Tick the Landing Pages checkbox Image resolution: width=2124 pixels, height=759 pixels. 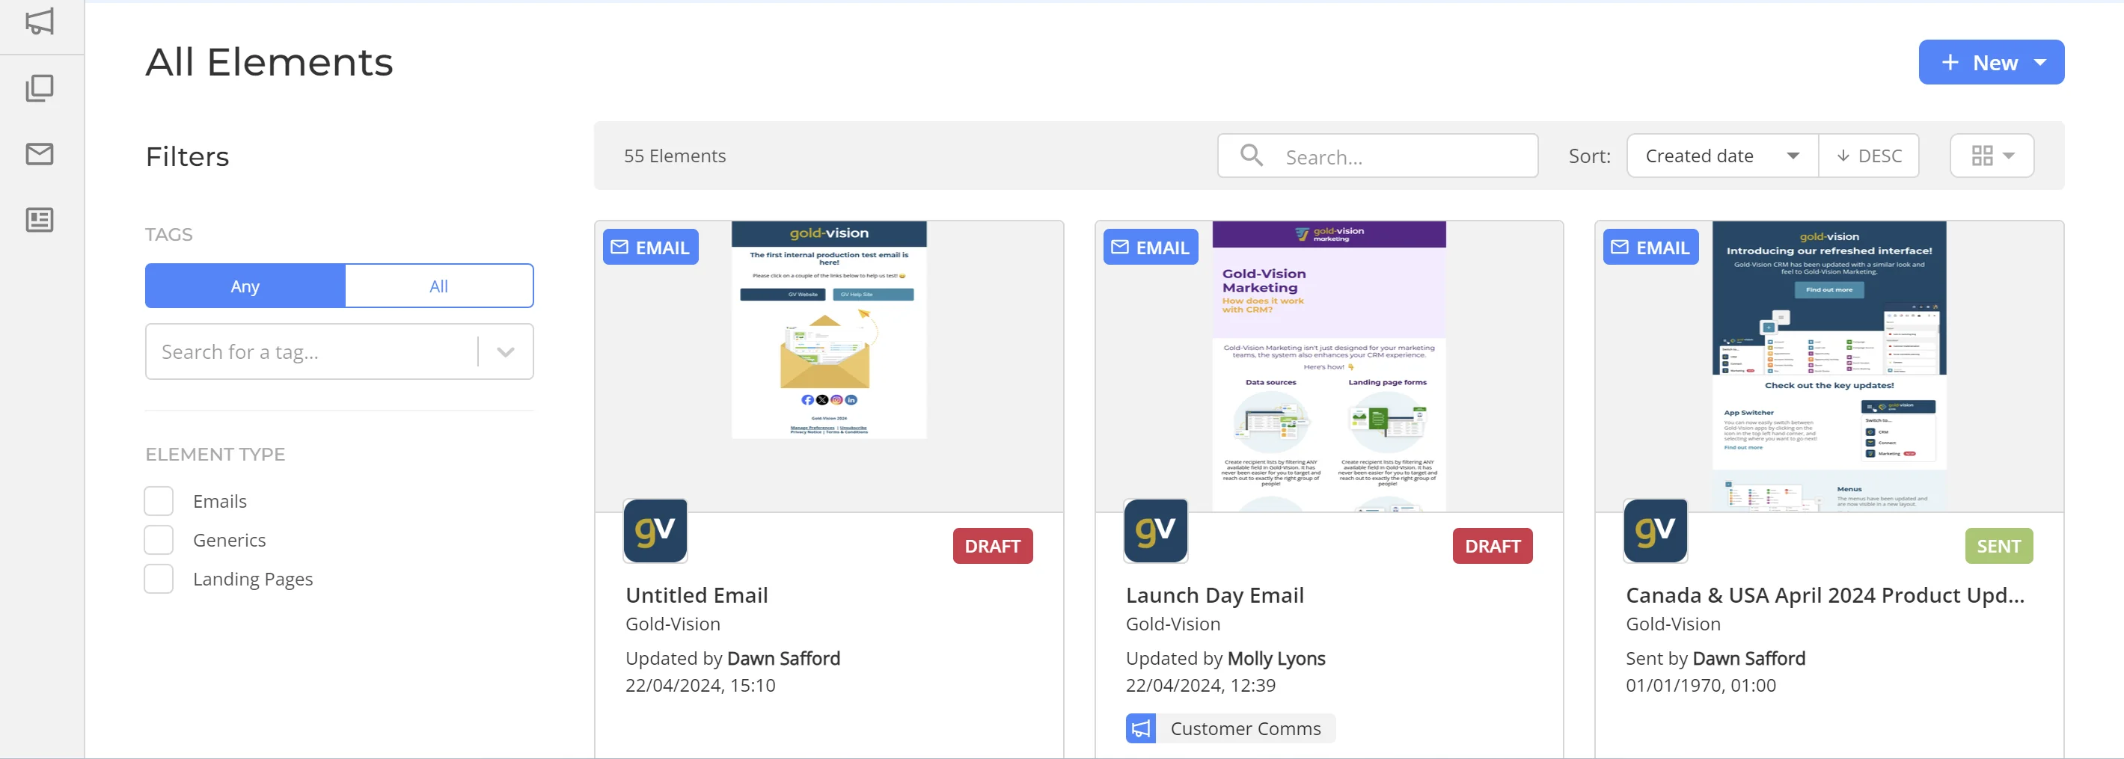pyautogui.click(x=159, y=579)
